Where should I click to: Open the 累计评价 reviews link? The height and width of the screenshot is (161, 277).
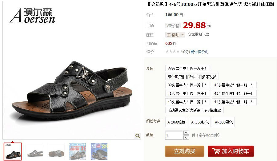[x=199, y=52]
